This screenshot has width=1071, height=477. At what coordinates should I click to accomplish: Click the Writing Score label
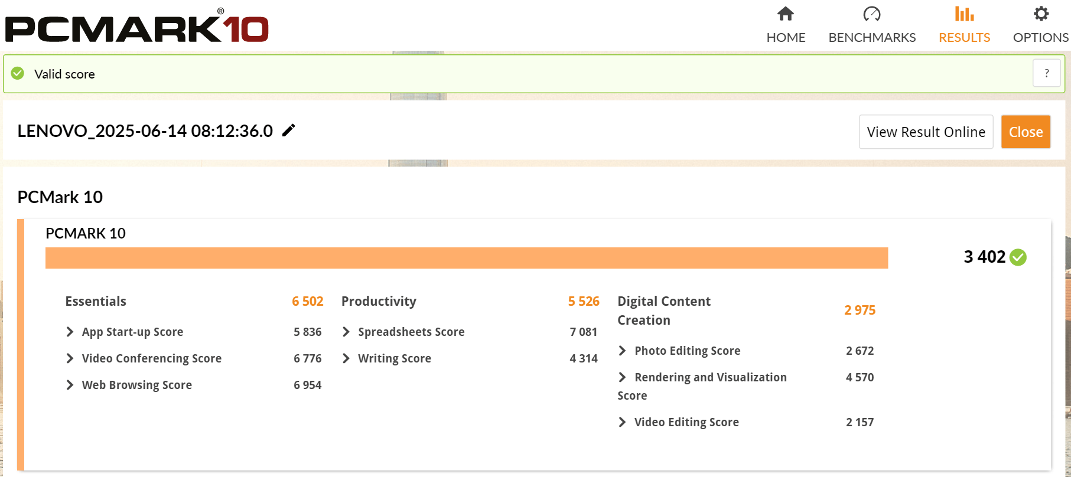(395, 358)
